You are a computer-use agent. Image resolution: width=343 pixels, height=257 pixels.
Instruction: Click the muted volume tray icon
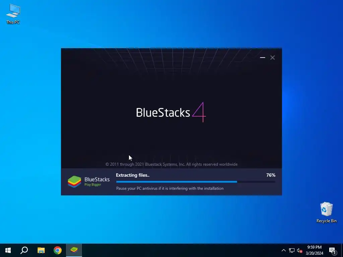click(299, 250)
